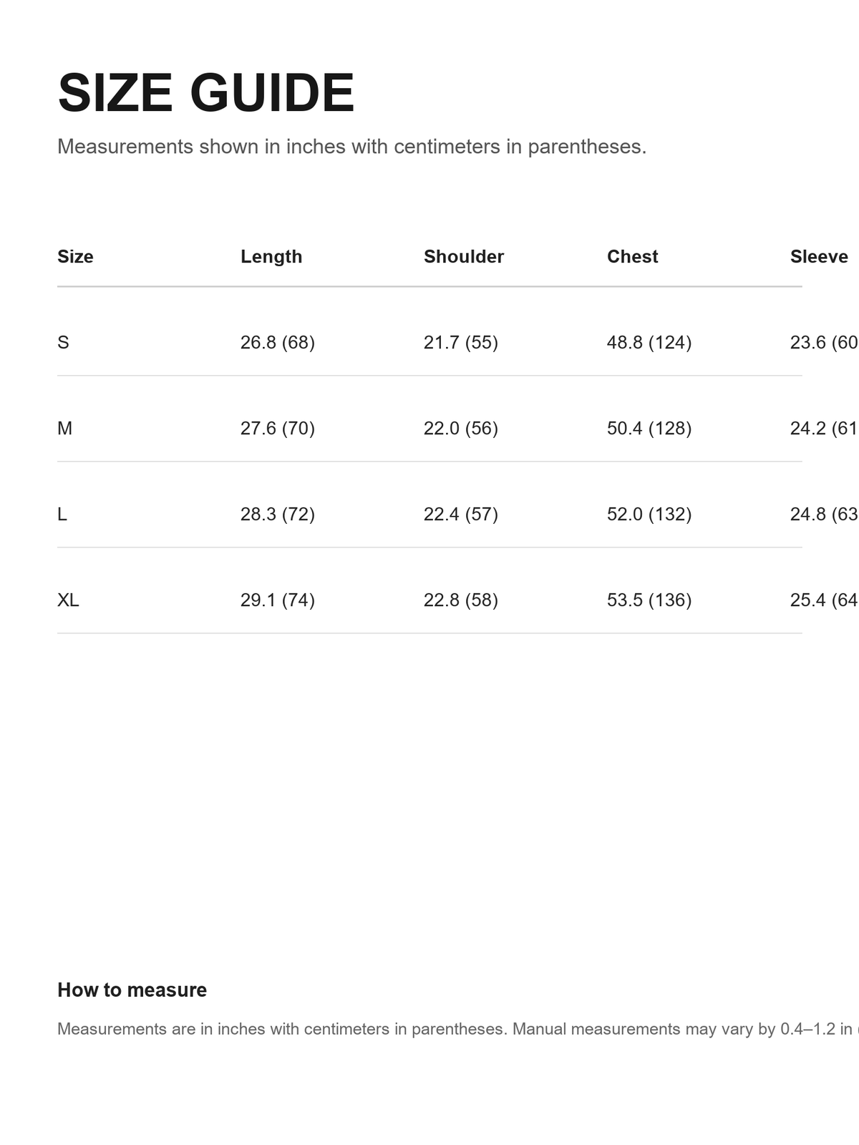Select the Length column header
Screen dimensions: 859x1145
(271, 256)
